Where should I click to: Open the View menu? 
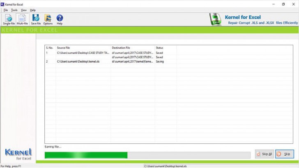point(24,10)
